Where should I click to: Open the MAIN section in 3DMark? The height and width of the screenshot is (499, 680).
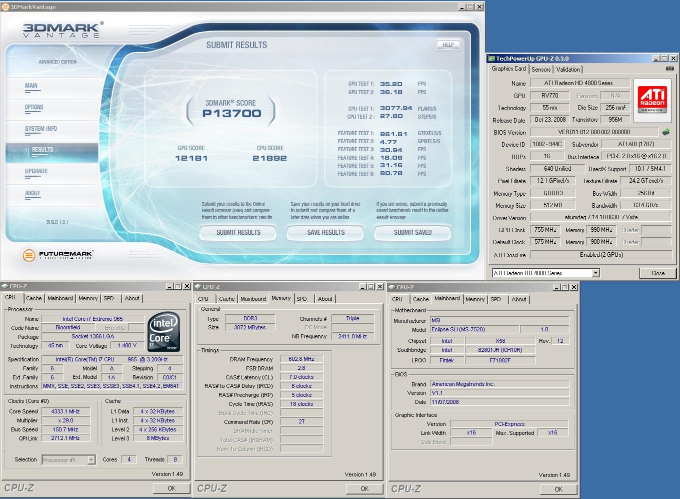pyautogui.click(x=31, y=86)
